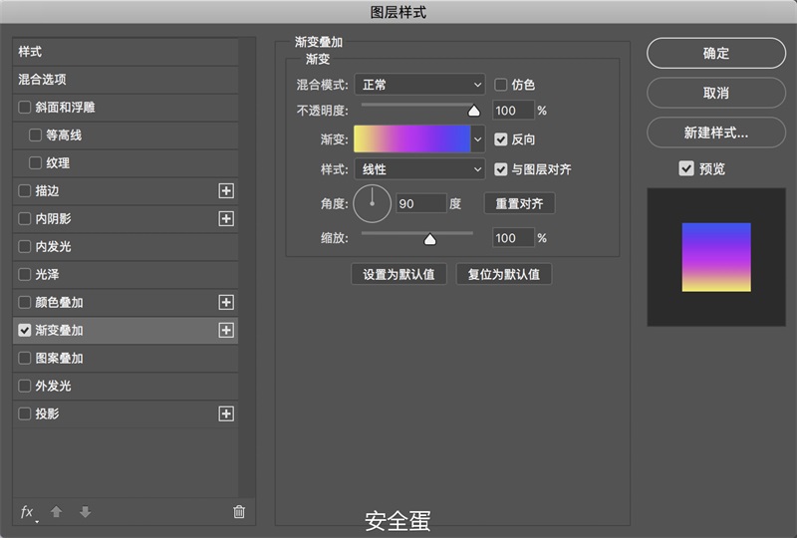Open gradient editor via gradient bar
The width and height of the screenshot is (797, 538).
click(412, 139)
